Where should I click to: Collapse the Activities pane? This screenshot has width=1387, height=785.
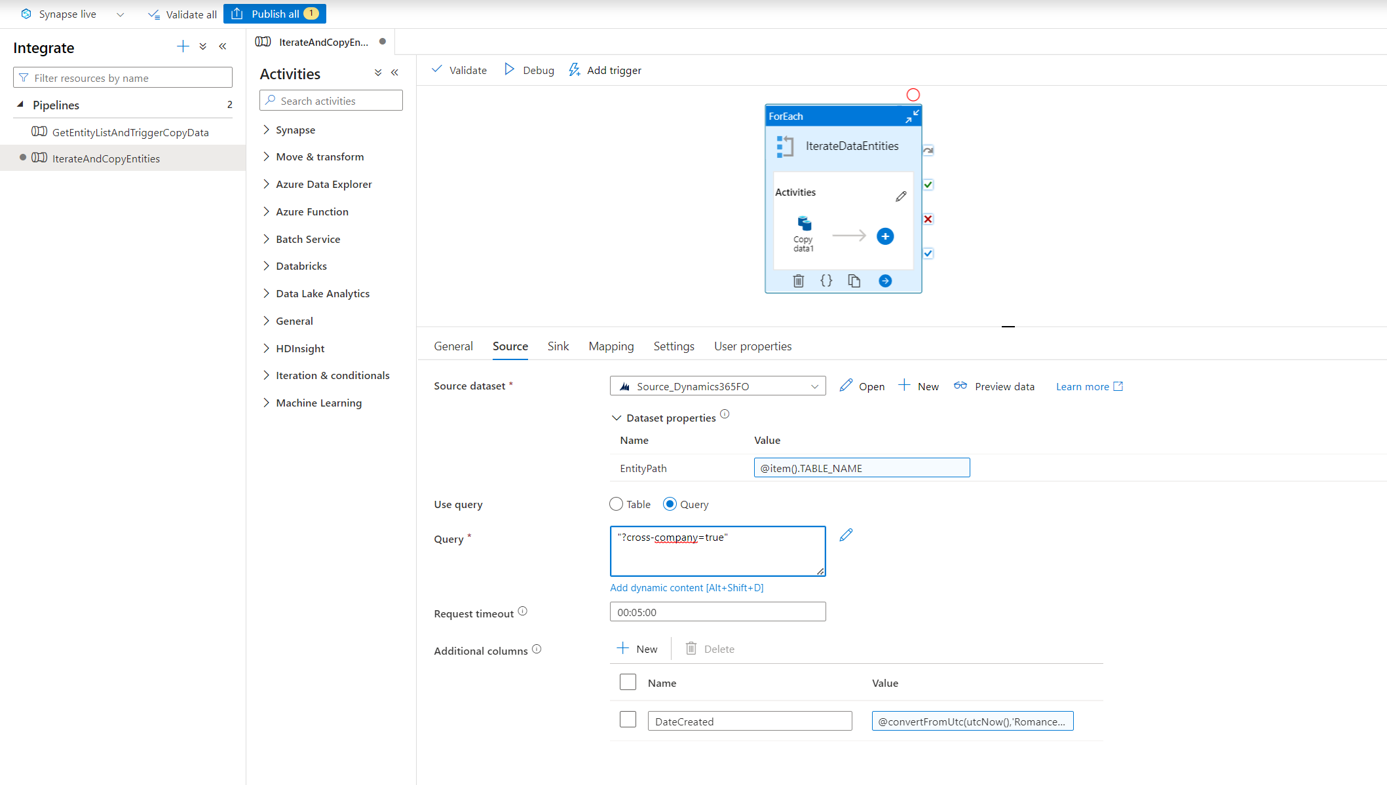pos(395,73)
